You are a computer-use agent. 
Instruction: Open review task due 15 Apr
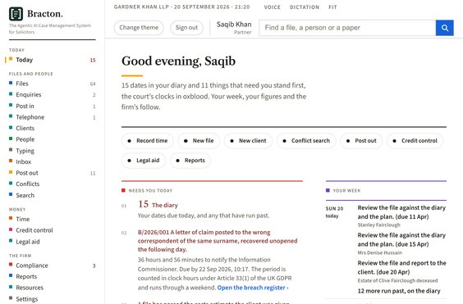[x=401, y=239]
